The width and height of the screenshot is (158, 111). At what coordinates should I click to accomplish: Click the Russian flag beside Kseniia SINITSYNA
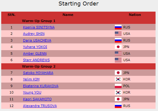(x=118, y=27)
